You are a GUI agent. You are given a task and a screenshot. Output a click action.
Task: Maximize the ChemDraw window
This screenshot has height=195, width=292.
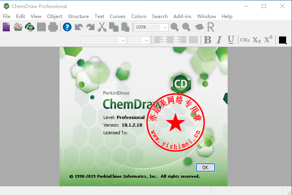pyautogui.click(x=264, y=6)
